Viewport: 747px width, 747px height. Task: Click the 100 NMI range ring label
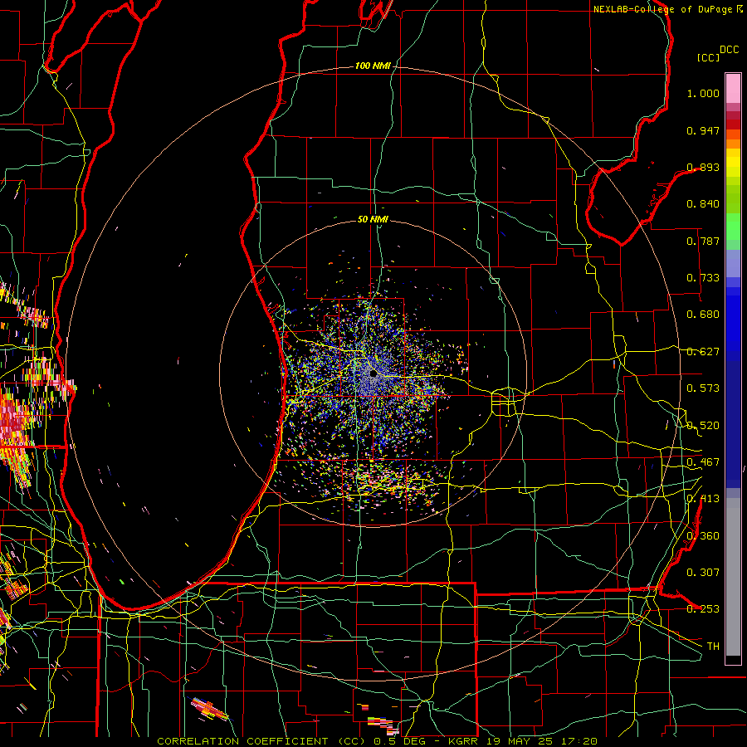tap(373, 66)
